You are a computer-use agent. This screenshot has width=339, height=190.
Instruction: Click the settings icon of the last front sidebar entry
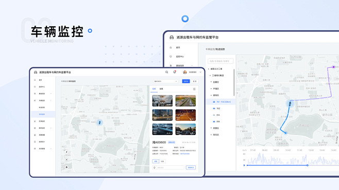(x=35, y=148)
